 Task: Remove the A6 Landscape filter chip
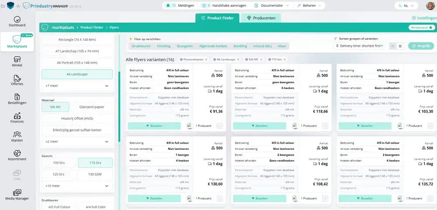(x=238, y=59)
